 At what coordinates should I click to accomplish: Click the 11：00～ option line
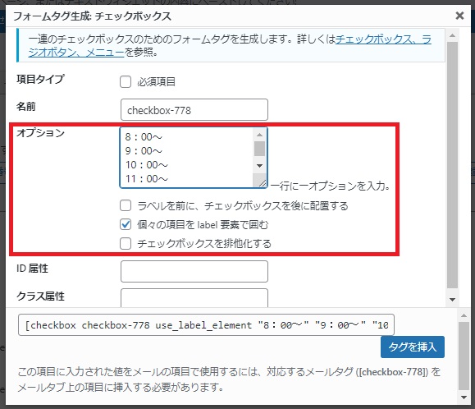[147, 179]
